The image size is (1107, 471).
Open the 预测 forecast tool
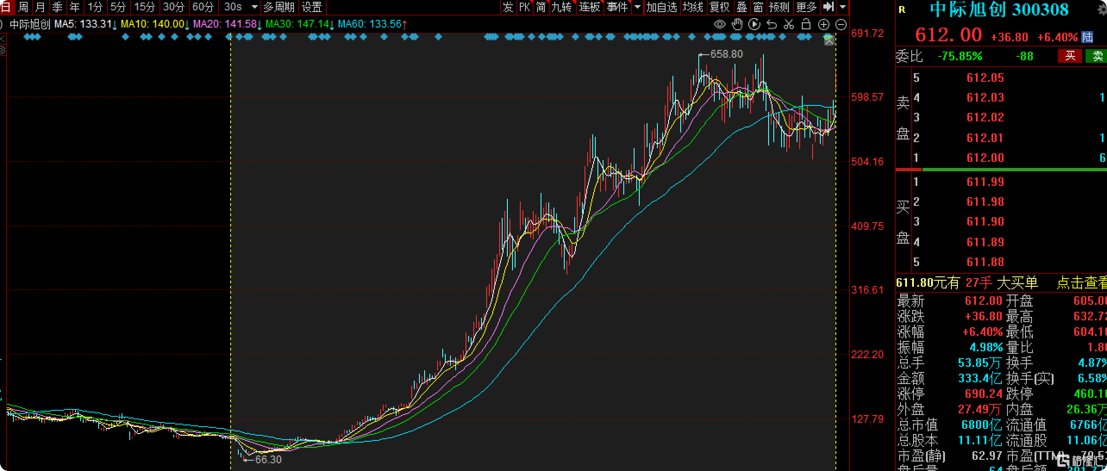coord(779,7)
